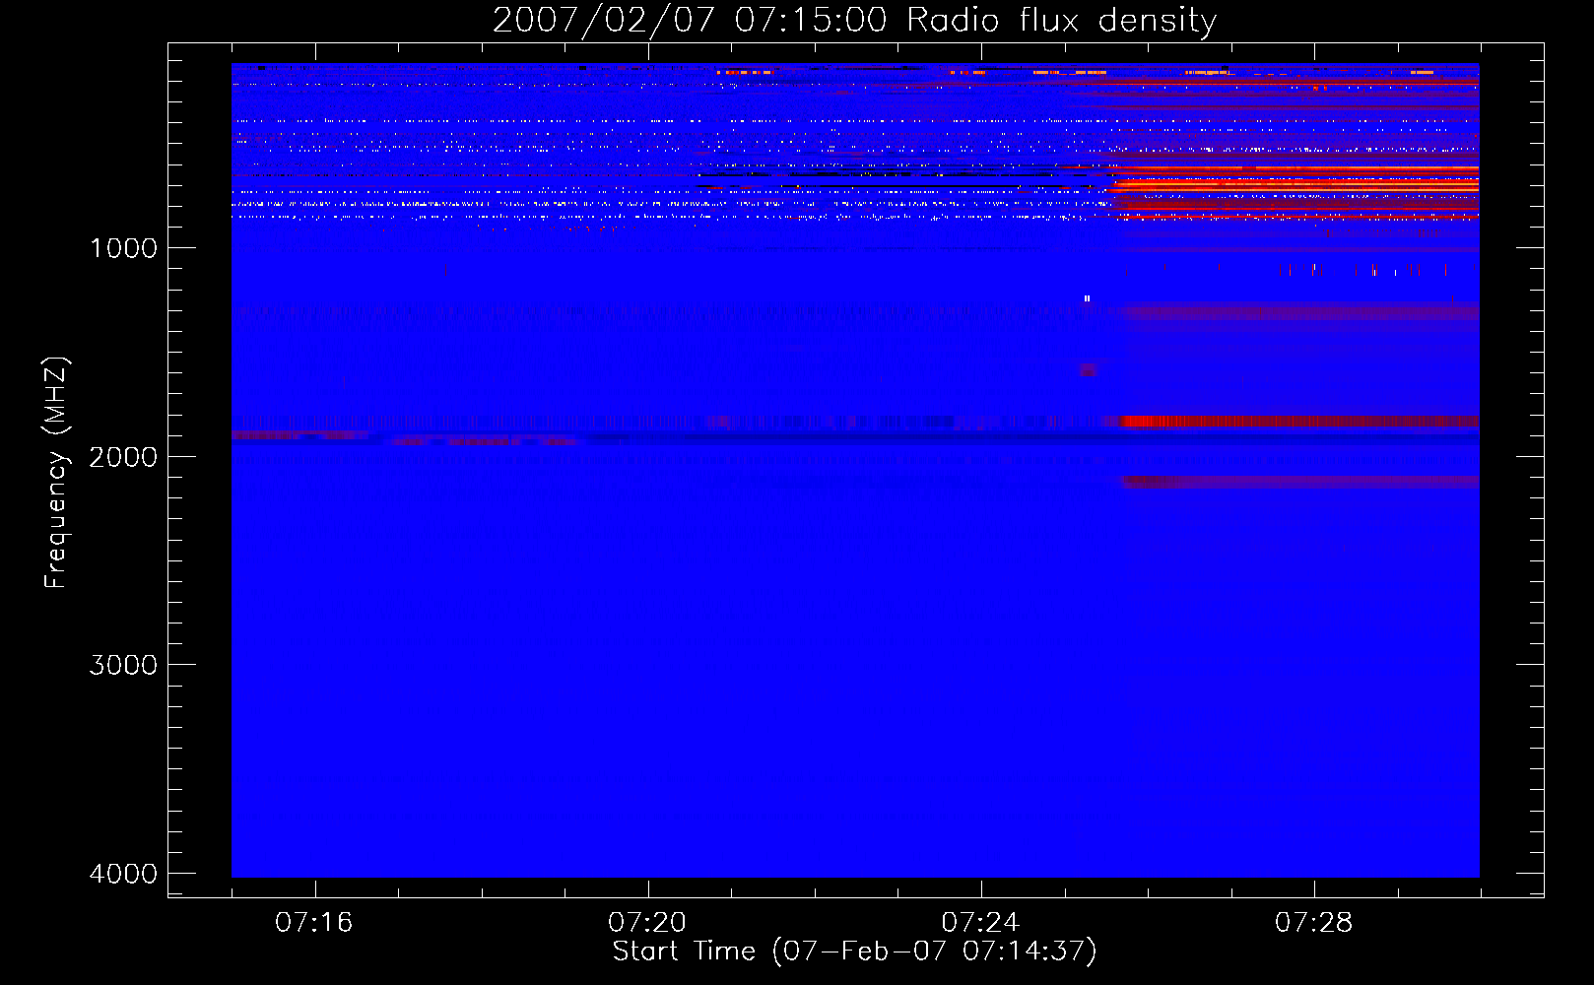The image size is (1594, 985).
Task: Click the 4000 frequency tick label
Action: 123,874
